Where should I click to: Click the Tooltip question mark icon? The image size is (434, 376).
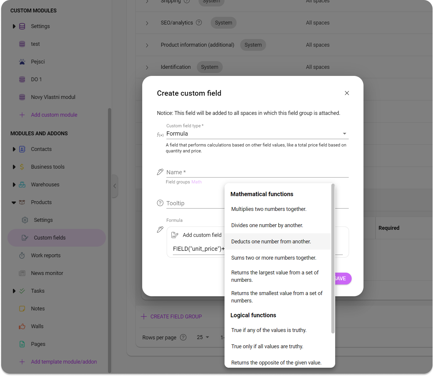tap(160, 203)
